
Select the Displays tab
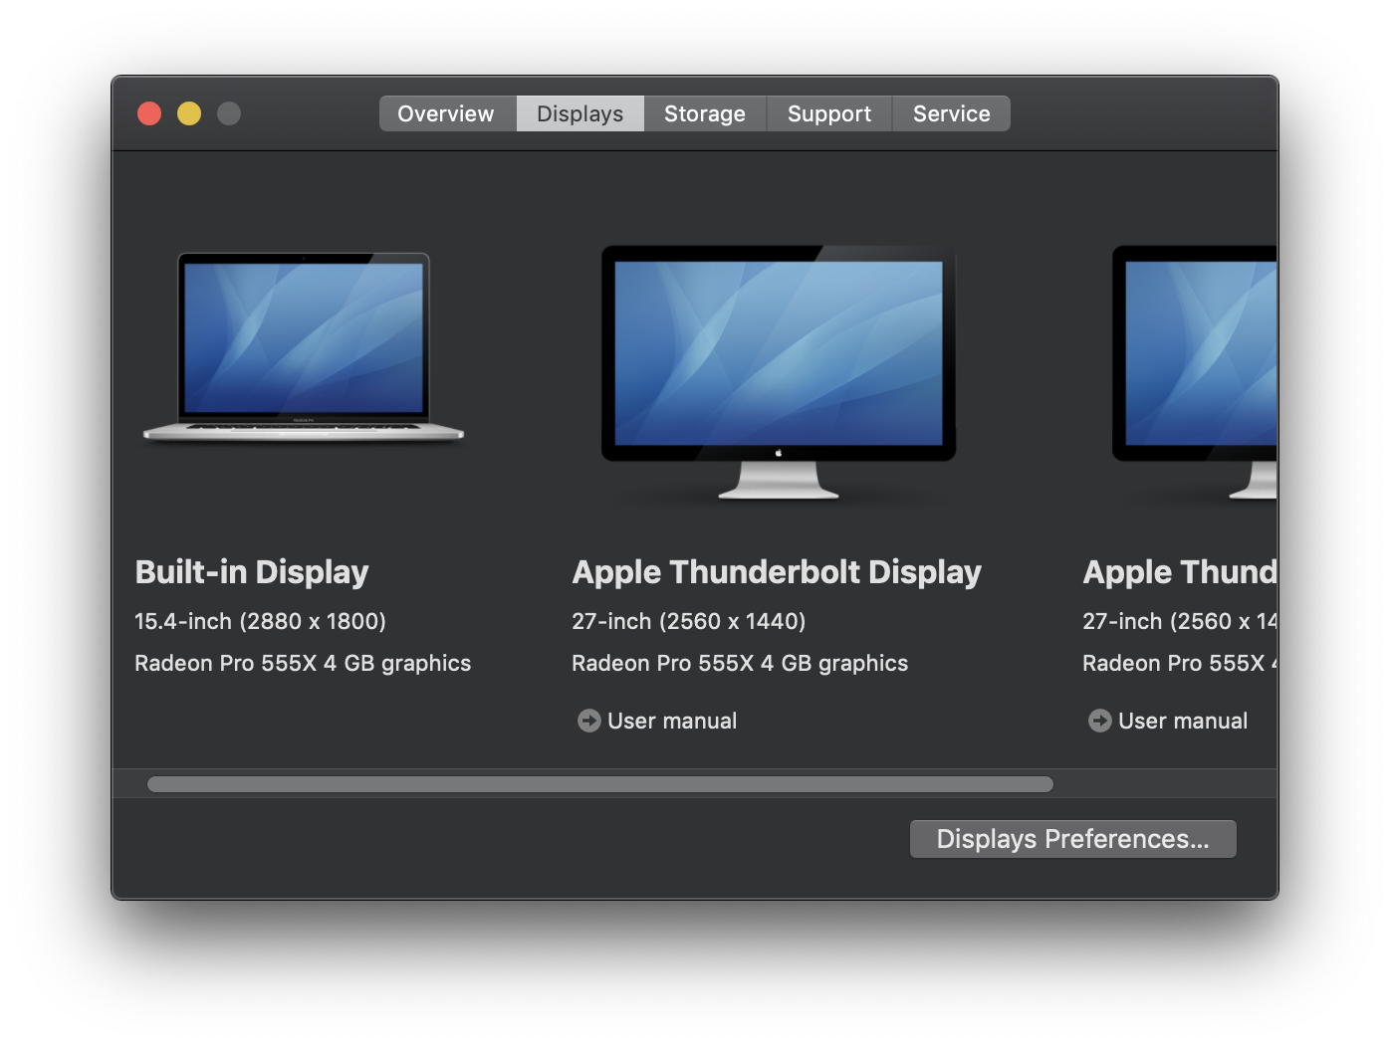(580, 113)
